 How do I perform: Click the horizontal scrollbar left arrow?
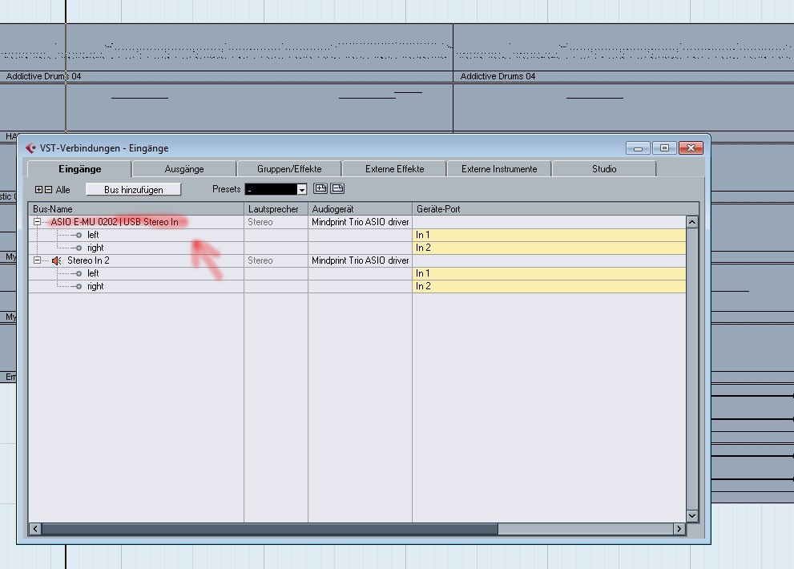point(35,529)
